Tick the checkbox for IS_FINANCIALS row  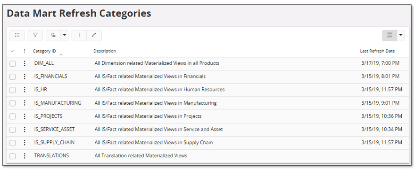(x=13, y=77)
